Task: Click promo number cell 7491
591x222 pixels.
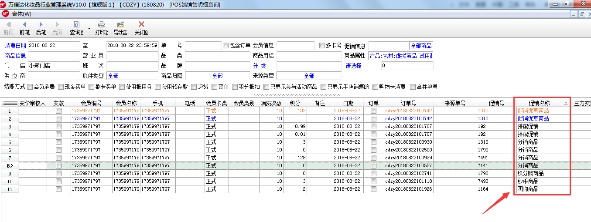Action: [496, 158]
